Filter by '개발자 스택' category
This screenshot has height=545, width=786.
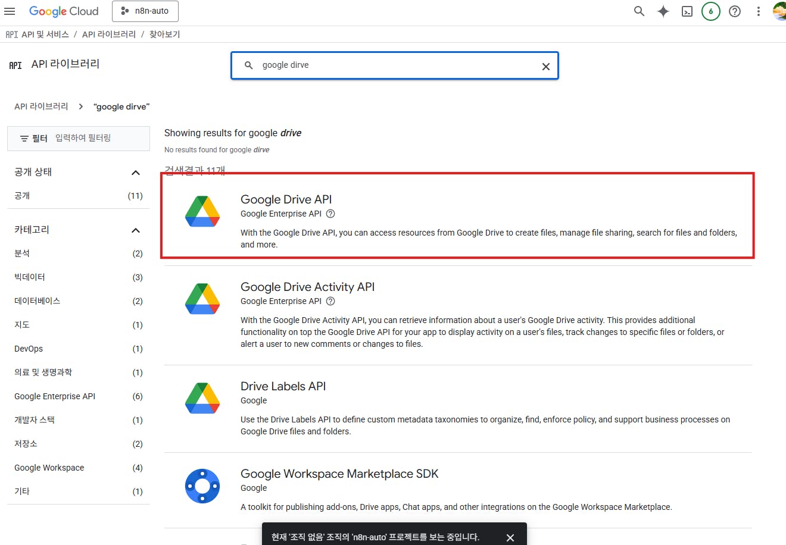click(79, 420)
